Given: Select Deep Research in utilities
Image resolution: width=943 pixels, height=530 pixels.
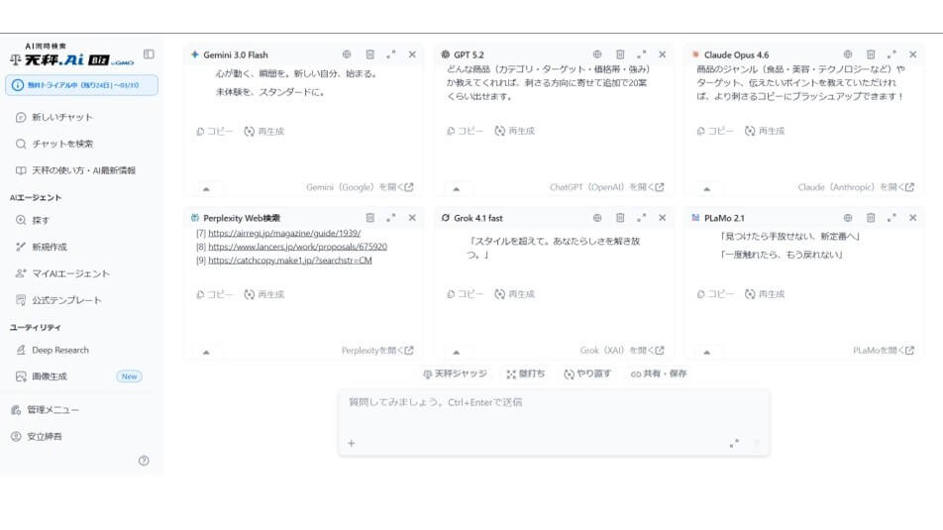Looking at the screenshot, I should (x=59, y=350).
